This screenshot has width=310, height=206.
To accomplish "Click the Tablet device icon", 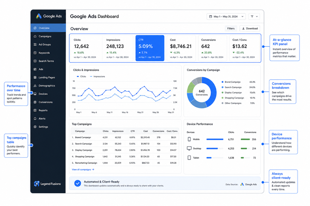I will [x=189, y=158].
